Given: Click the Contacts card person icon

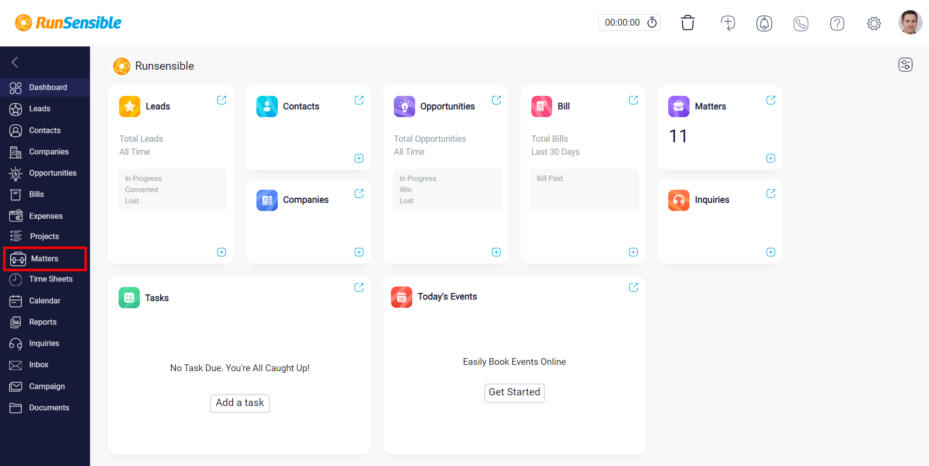Looking at the screenshot, I should (x=267, y=106).
